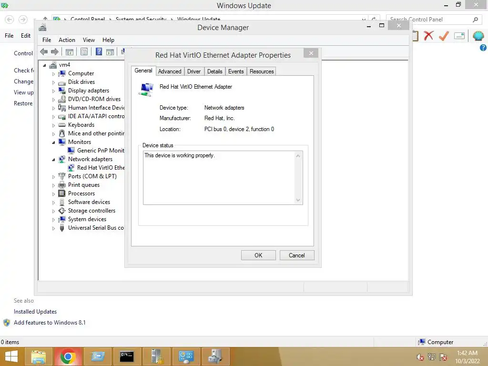Click the Generic PnP Monitor icon

click(x=71, y=151)
